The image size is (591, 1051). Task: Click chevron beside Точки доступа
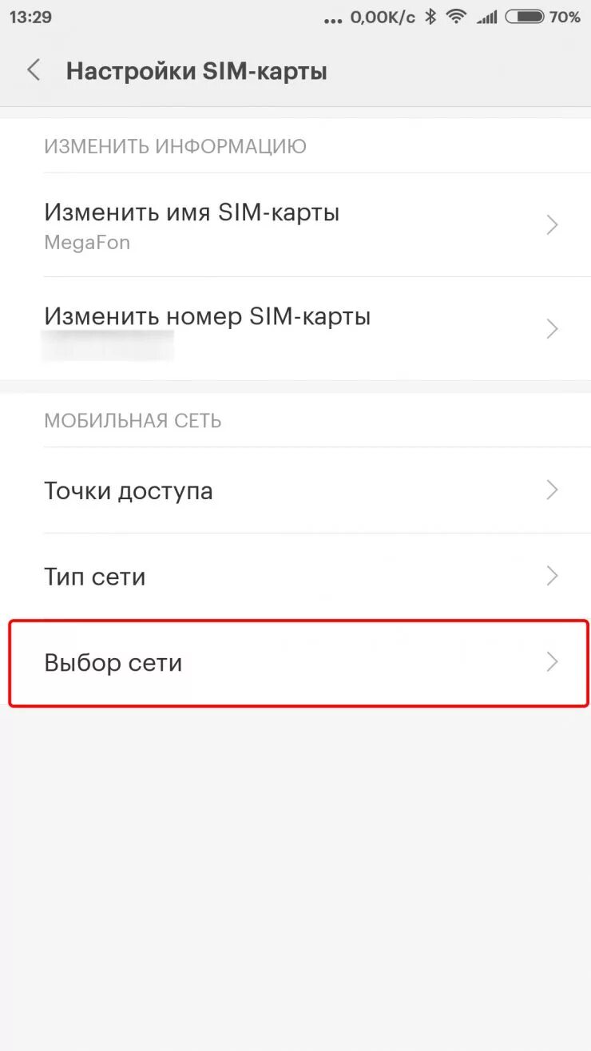[x=552, y=490]
